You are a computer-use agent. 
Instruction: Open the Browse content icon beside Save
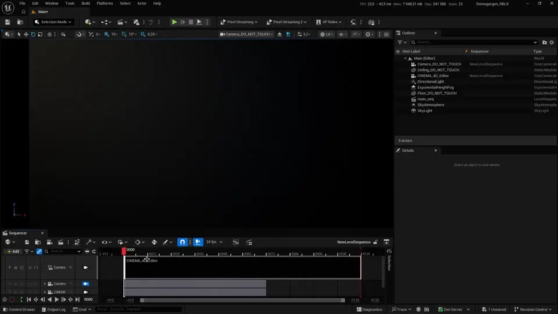click(20, 22)
